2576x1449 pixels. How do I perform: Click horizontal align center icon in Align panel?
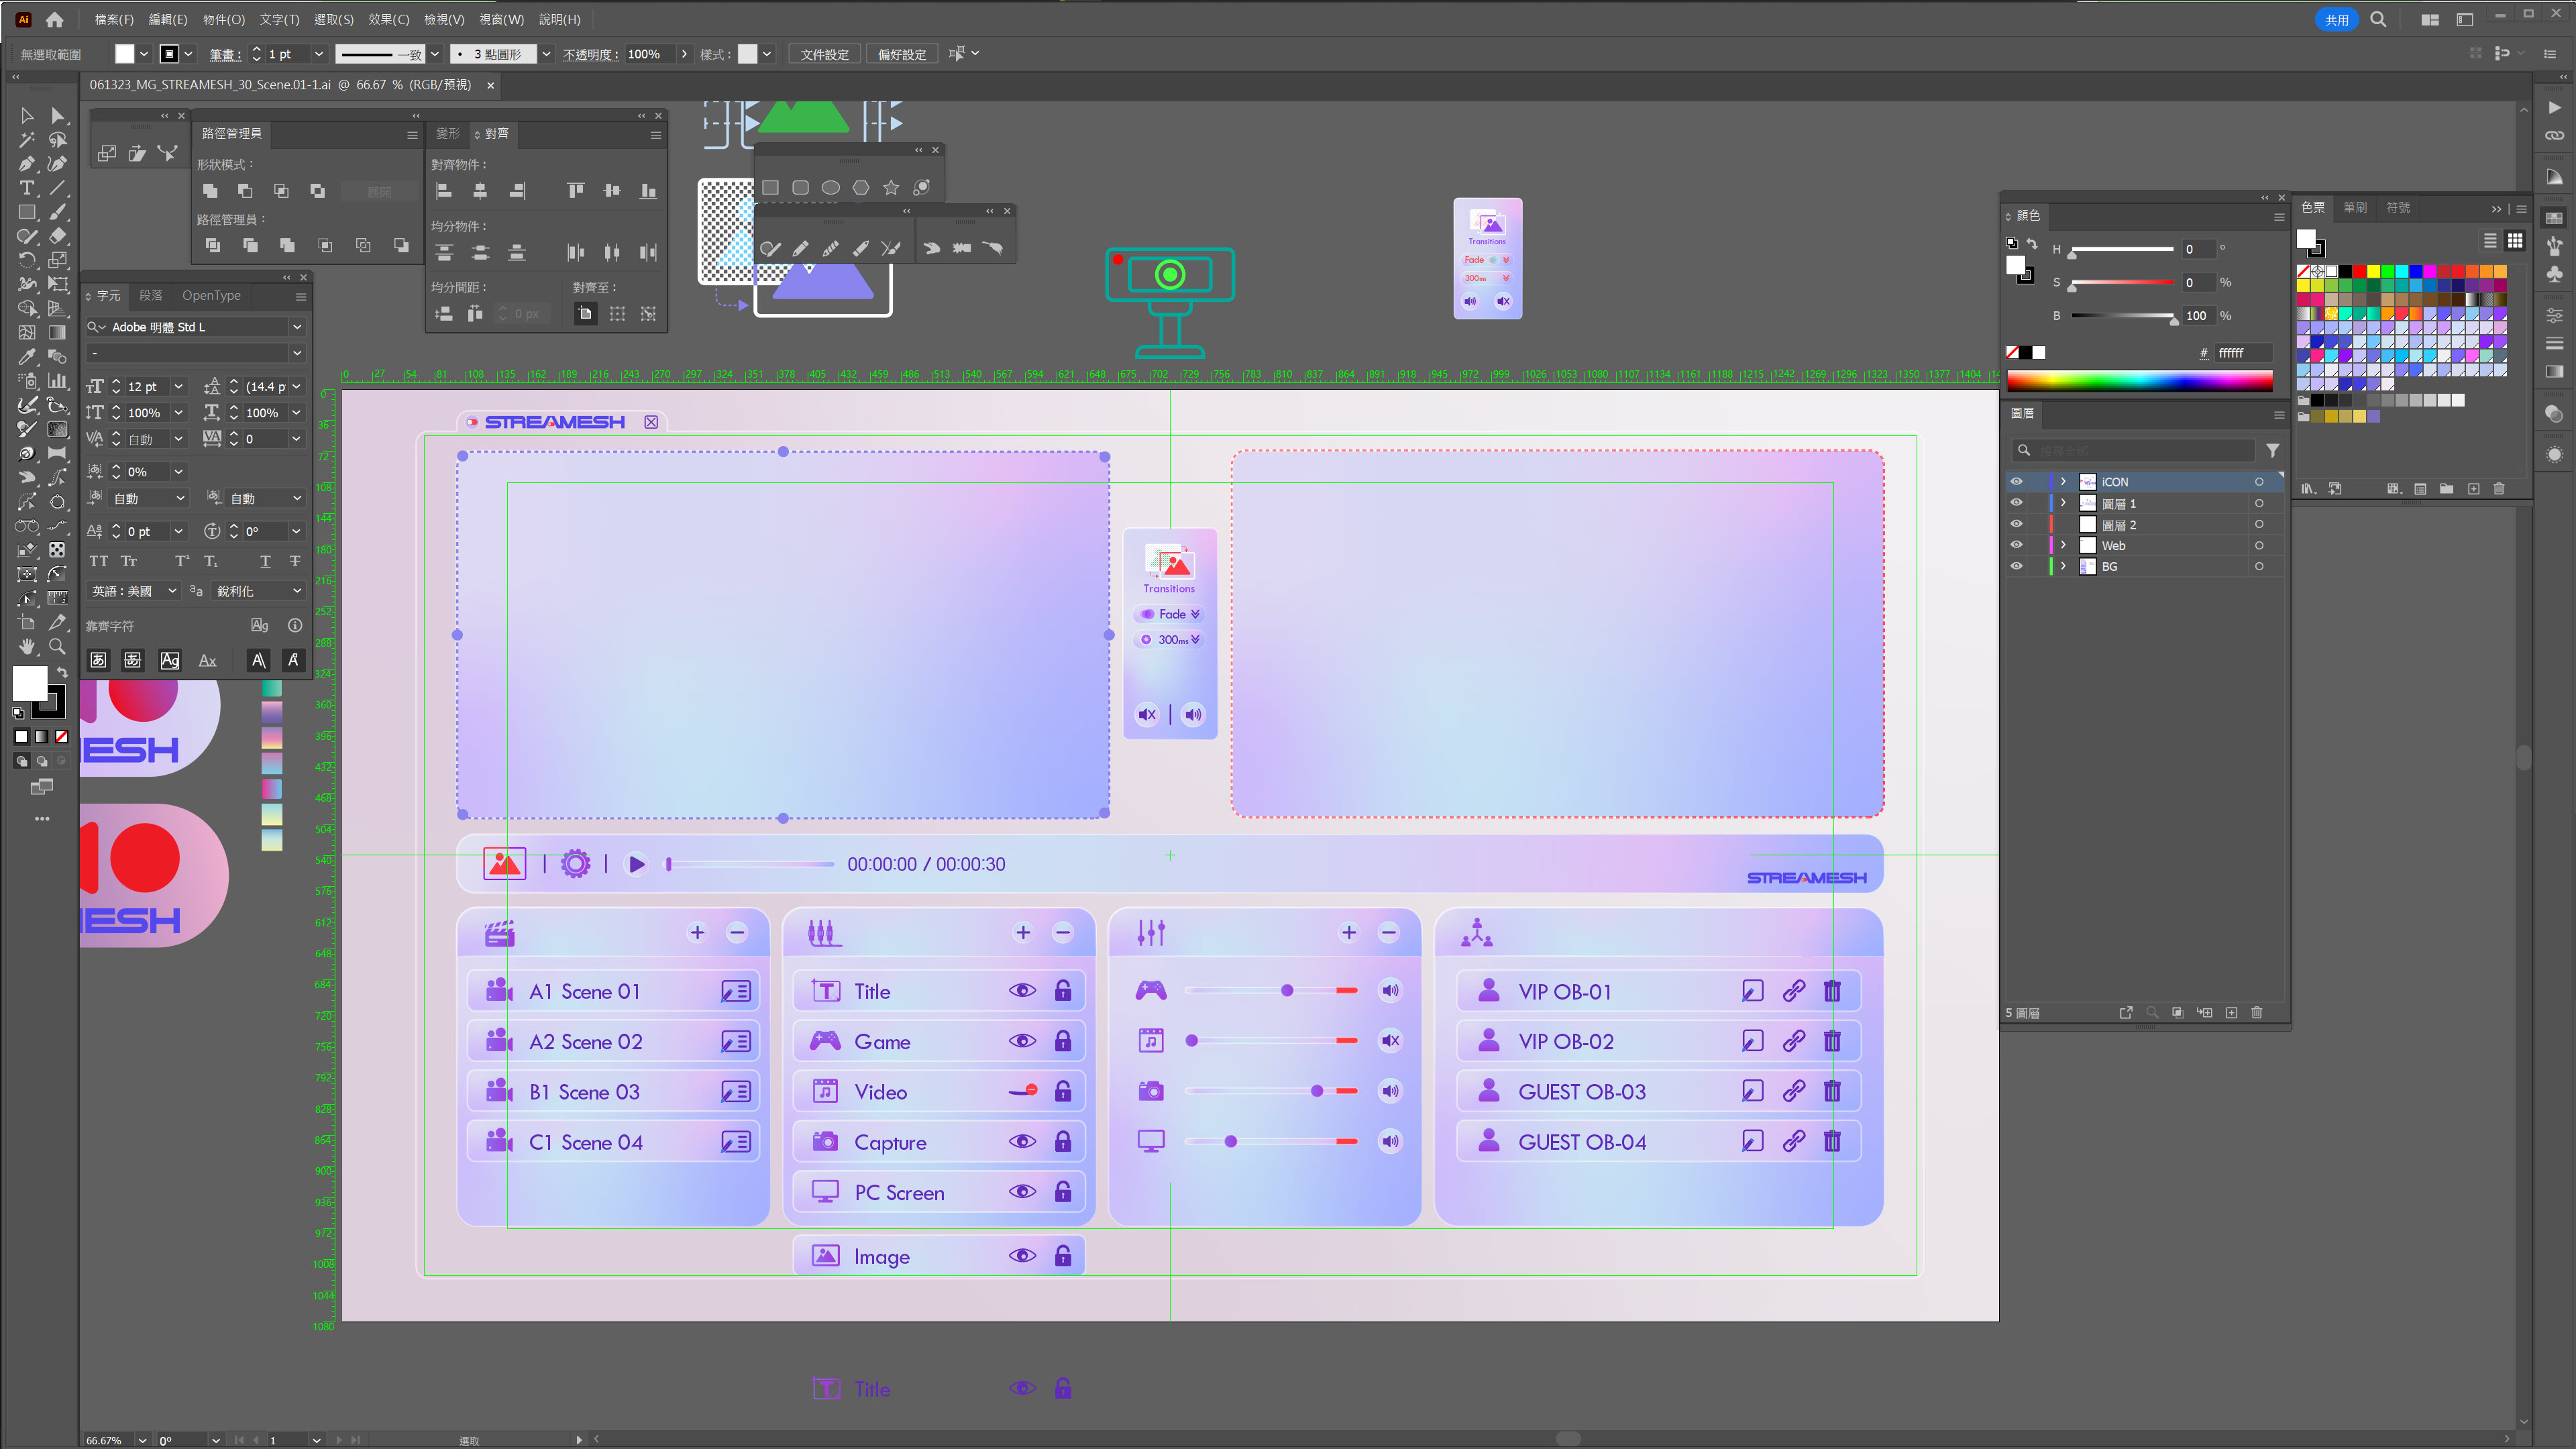(x=480, y=191)
